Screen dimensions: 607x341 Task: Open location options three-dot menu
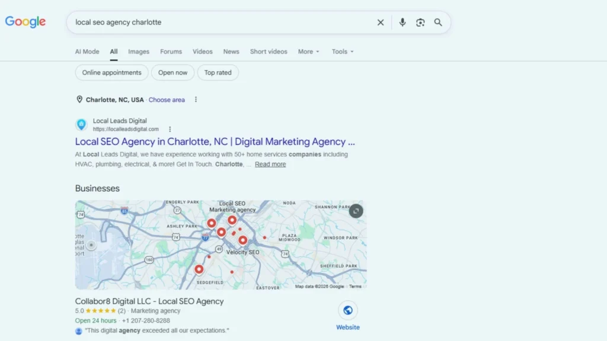coord(196,99)
